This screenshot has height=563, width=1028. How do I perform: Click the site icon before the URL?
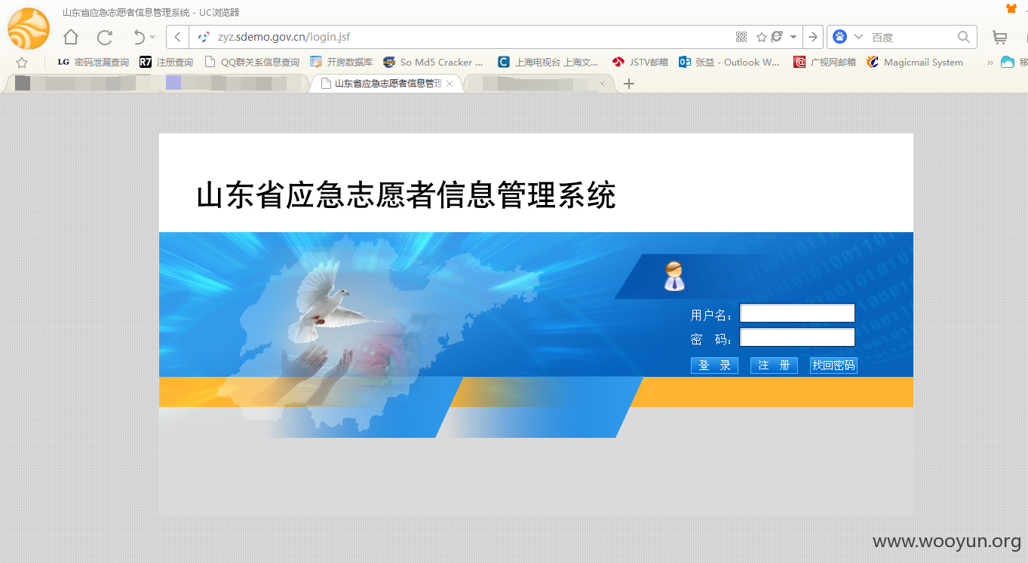coord(203,37)
